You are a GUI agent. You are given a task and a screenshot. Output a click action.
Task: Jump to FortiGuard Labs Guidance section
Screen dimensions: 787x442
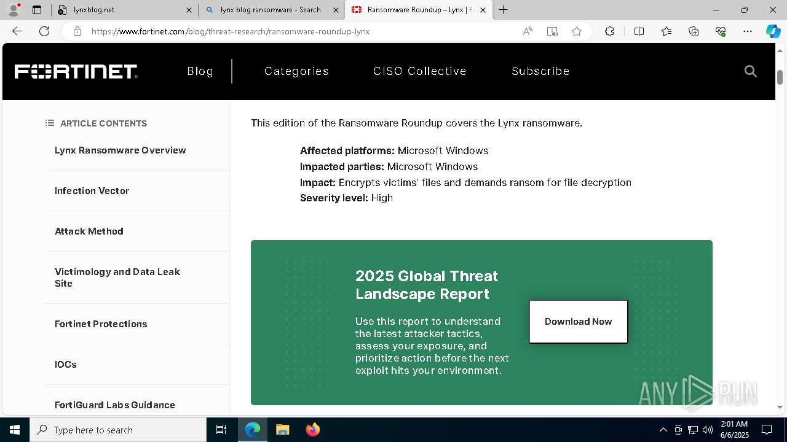click(115, 405)
